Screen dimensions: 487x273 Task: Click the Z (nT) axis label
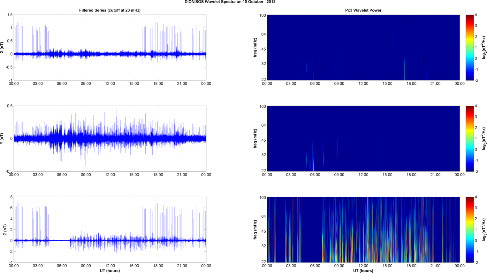click(5, 230)
